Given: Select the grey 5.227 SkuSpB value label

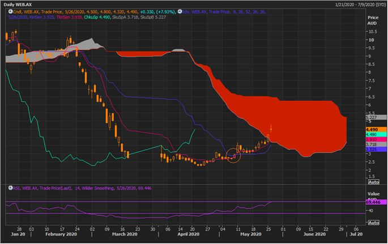Looking at the screenshot, I should pyautogui.click(x=376, y=117).
